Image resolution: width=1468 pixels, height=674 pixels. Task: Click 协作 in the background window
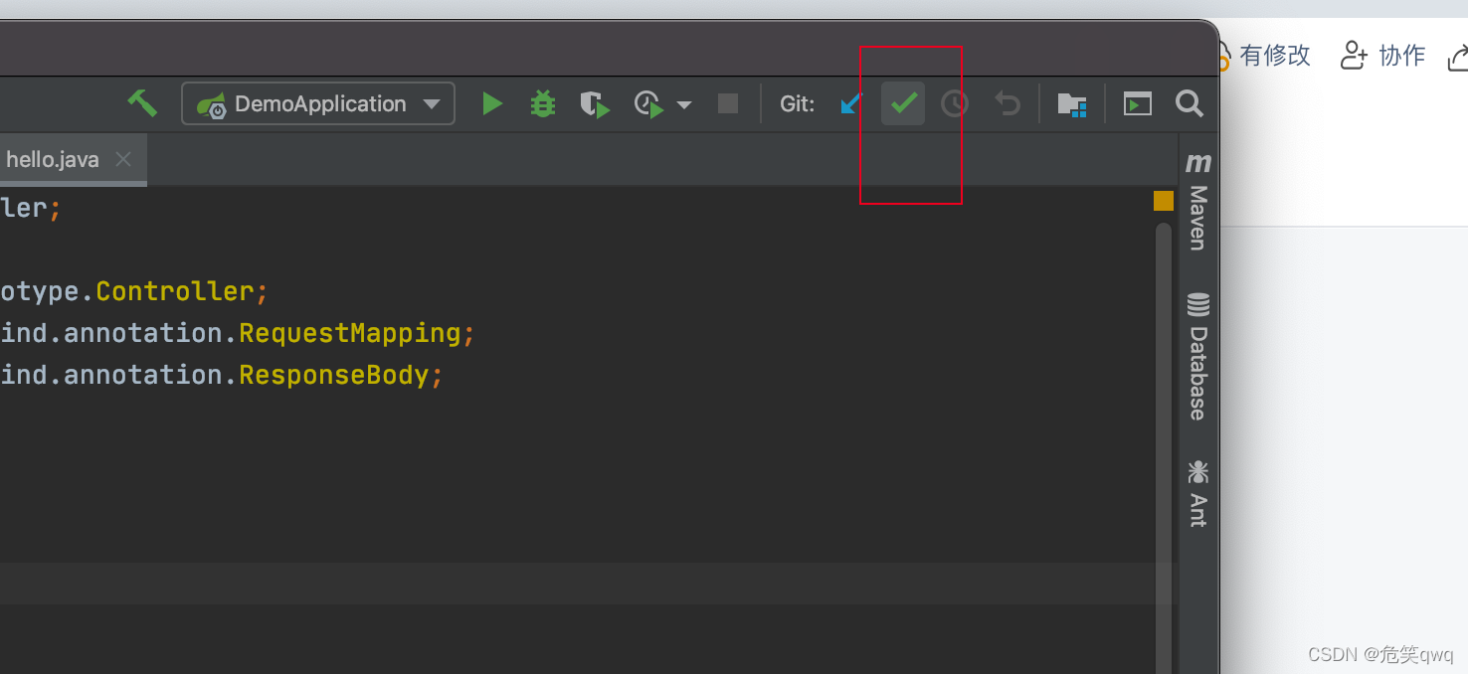[1402, 56]
